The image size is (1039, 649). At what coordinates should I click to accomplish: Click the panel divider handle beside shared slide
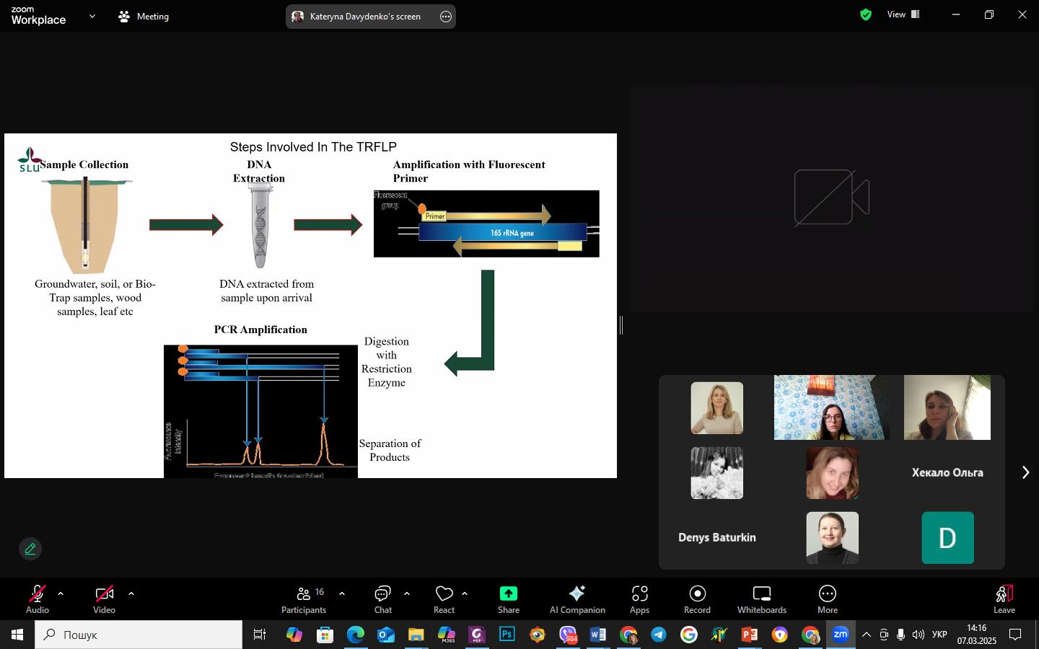[x=621, y=325]
